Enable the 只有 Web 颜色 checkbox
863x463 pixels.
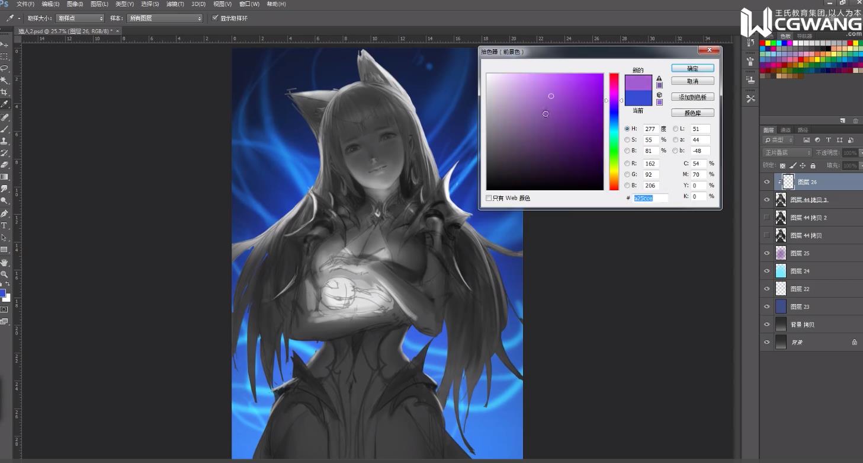click(489, 198)
